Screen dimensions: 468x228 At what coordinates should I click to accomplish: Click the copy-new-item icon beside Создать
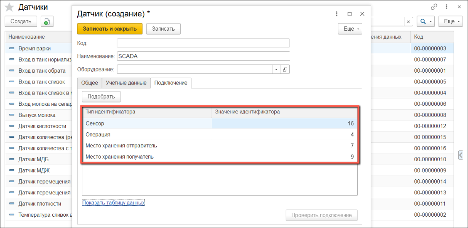(46, 21)
